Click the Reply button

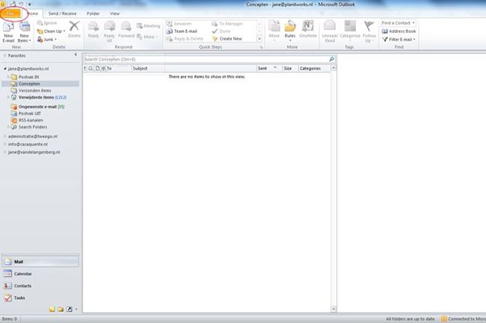[93, 31]
